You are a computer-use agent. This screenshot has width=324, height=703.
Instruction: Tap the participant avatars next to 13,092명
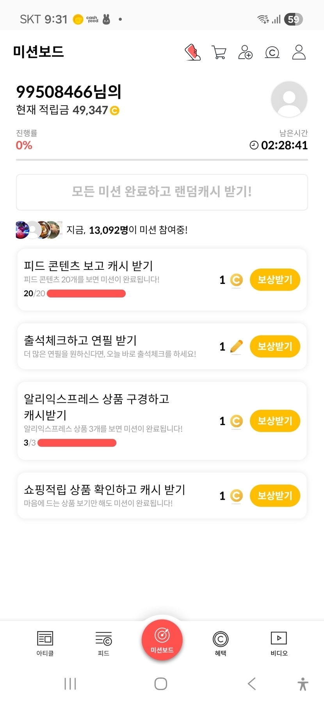[39, 230]
